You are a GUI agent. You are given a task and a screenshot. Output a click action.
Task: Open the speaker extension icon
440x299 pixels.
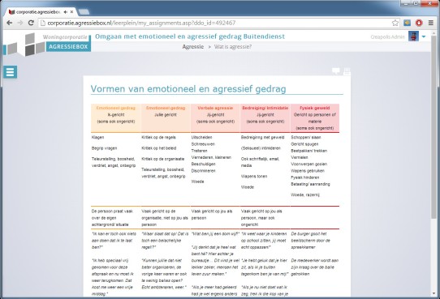(x=407, y=23)
